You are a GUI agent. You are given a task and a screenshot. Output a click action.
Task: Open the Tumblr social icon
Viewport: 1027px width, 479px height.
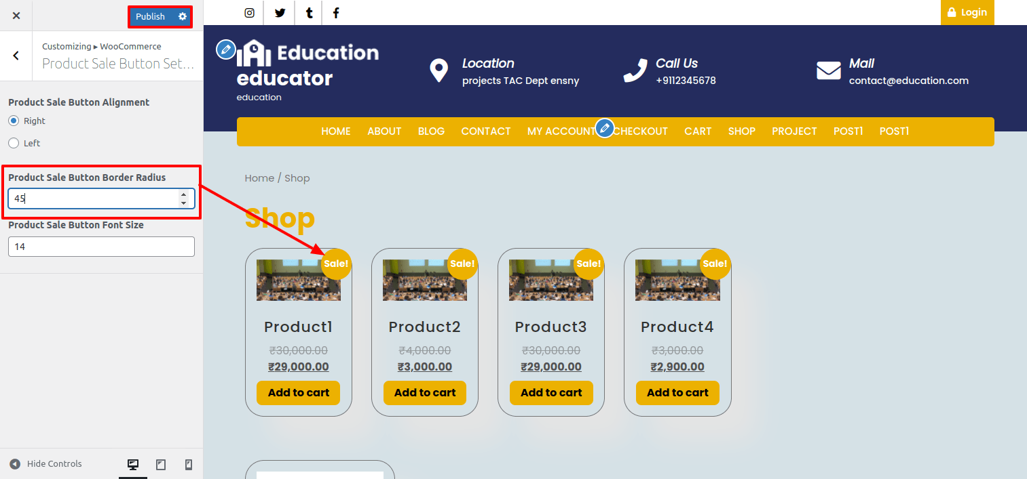pos(310,13)
